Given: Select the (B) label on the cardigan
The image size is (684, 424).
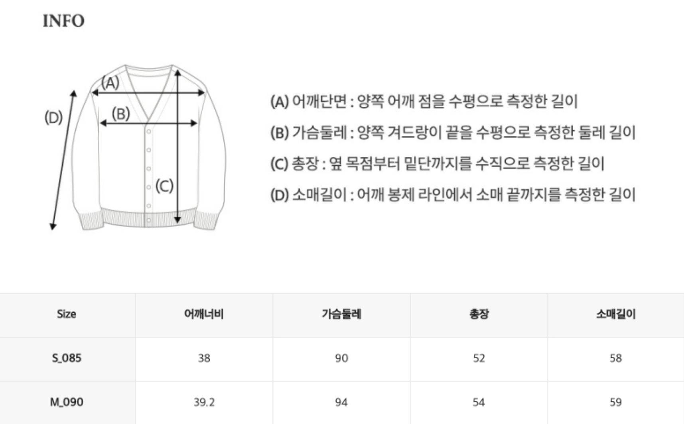Looking at the screenshot, I should tap(120, 114).
